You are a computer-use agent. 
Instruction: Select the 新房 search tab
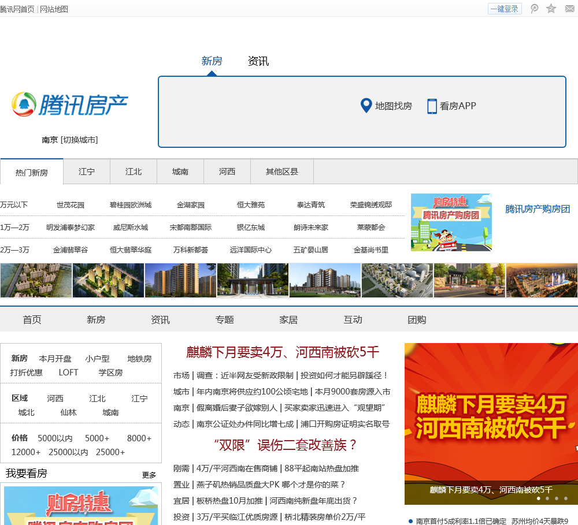click(212, 61)
